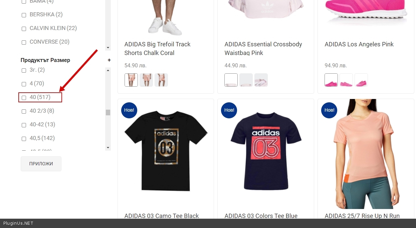
Task: Click up arrow of size list scrollbar
Action: [108, 70]
